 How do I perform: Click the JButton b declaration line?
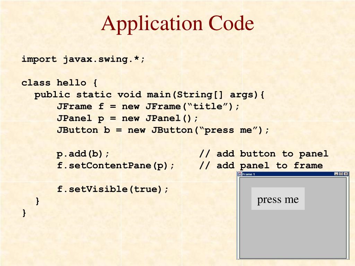coord(163,130)
